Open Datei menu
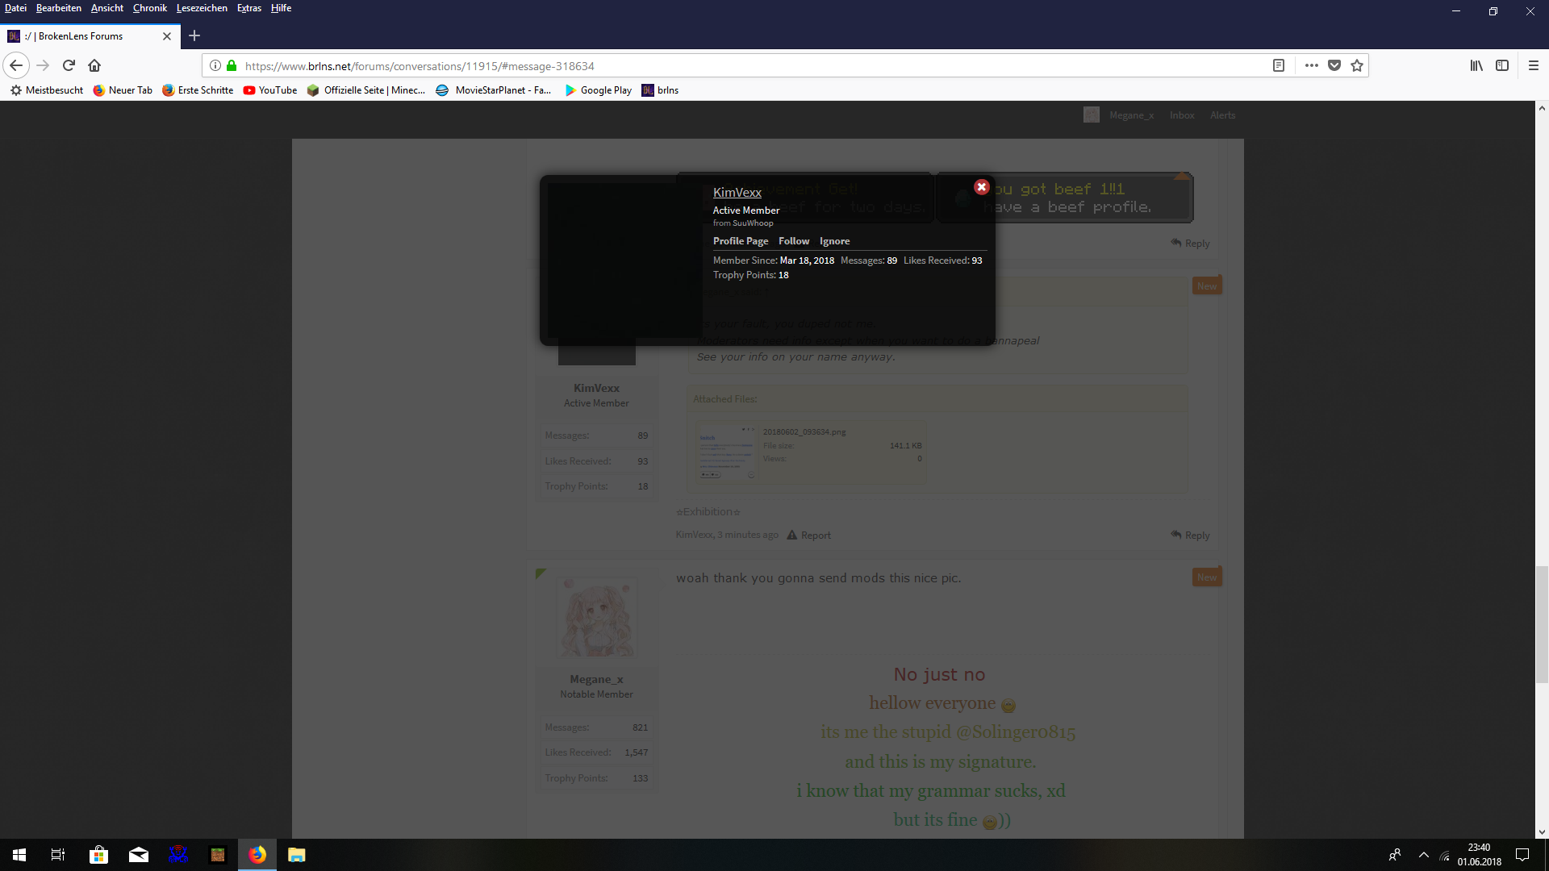This screenshot has height=871, width=1549. coord(15,8)
